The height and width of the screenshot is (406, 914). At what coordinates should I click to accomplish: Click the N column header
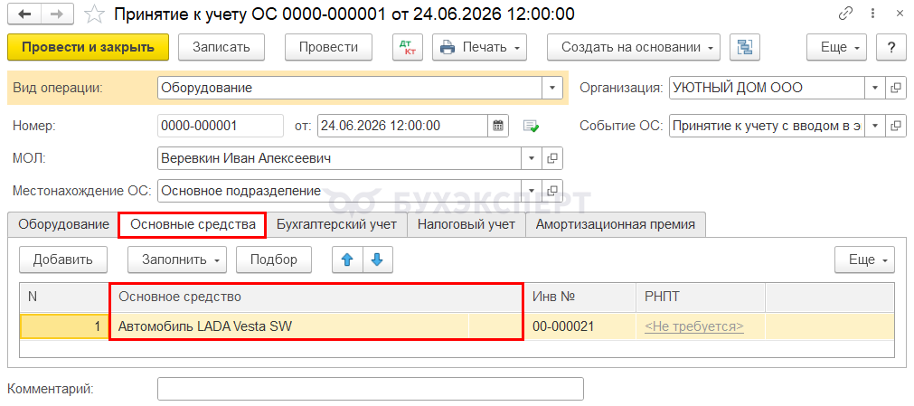tap(65, 297)
